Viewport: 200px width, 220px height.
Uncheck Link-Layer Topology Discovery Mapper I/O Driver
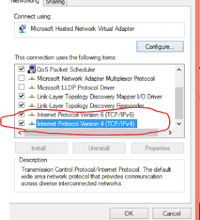click(x=21, y=96)
